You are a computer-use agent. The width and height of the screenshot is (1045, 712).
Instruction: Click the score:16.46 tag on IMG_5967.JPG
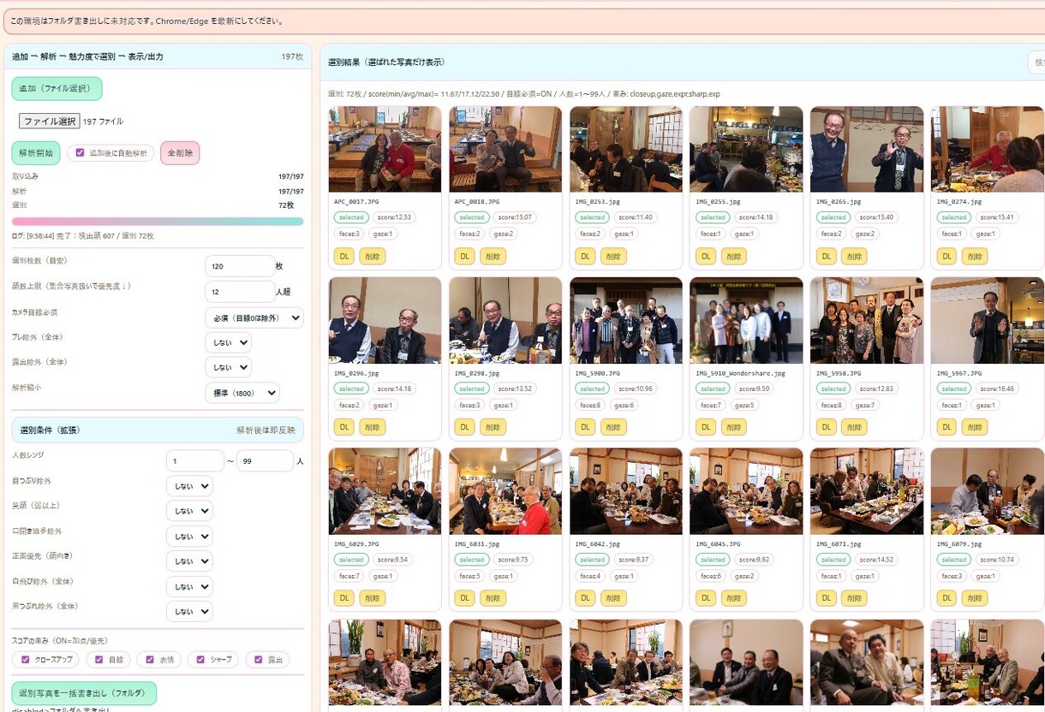[x=998, y=389]
